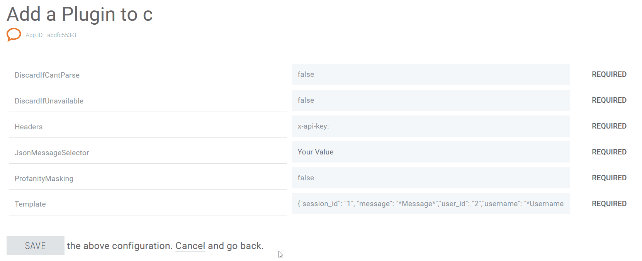The image size is (642, 261).
Task: Click the App ID value abdfc553-3
Action: click(62, 35)
